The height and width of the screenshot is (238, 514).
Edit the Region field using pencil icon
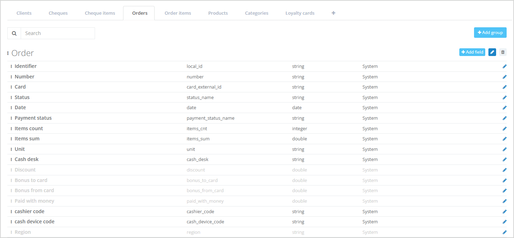click(505, 232)
